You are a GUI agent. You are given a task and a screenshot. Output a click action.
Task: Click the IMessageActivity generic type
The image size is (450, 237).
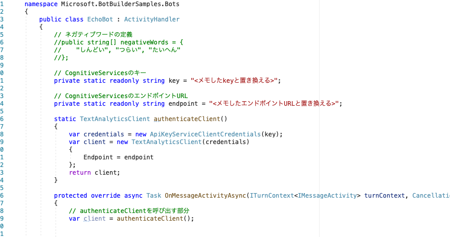tap(327, 196)
